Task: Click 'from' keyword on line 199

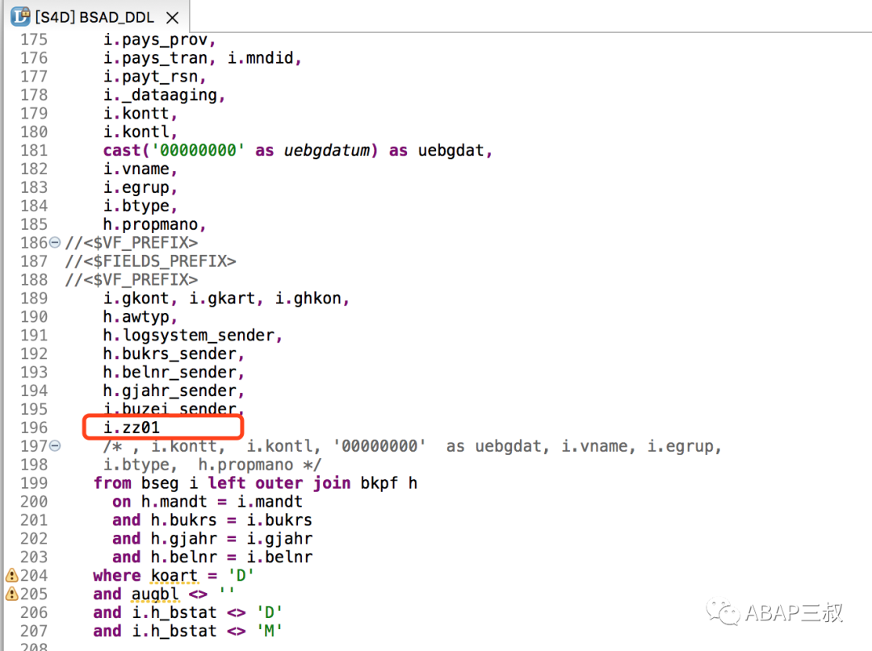Action: tap(112, 482)
